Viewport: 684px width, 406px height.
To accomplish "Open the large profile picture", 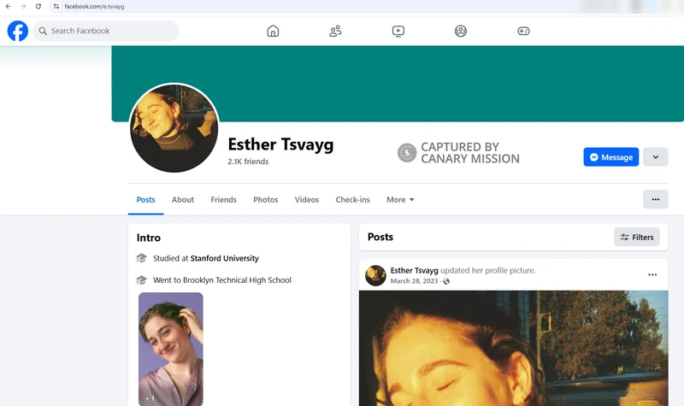I will pos(174,128).
